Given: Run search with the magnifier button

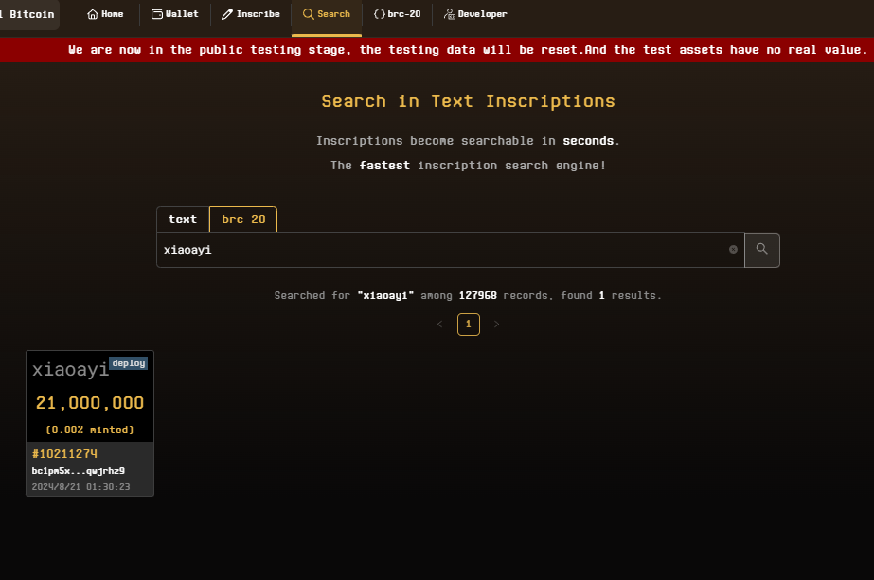Looking at the screenshot, I should point(762,250).
